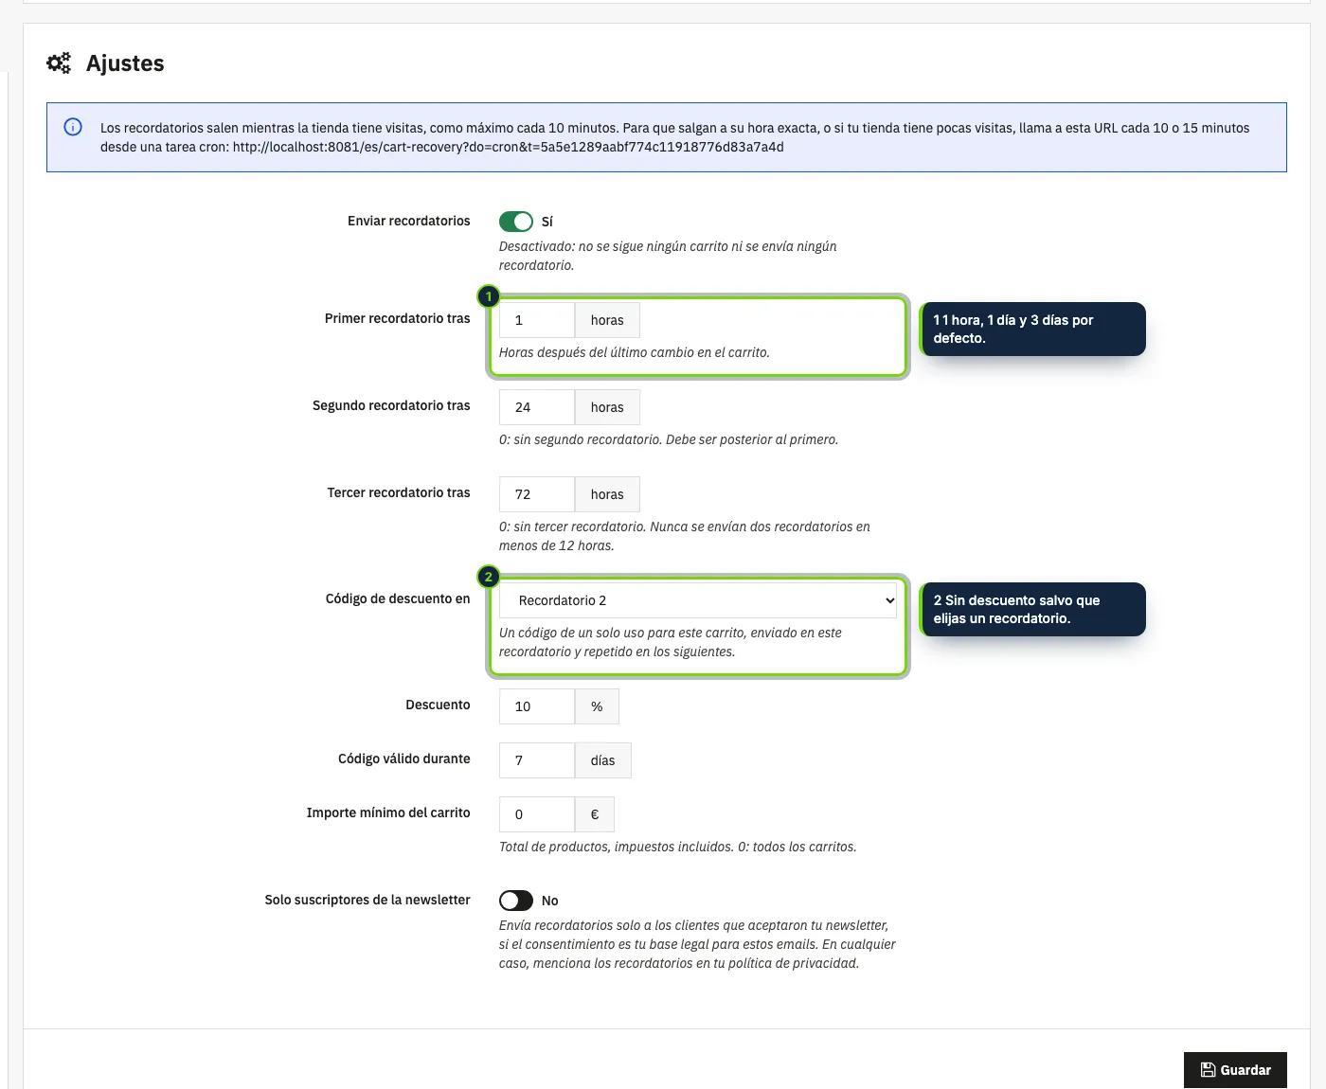Click the Segundo recordatorio tras field showing 24
The height and width of the screenshot is (1089, 1326).
537,407
